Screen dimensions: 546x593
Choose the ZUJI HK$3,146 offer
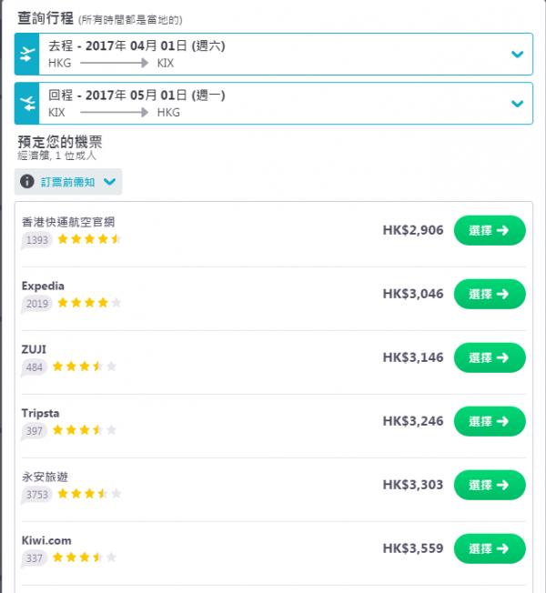click(x=489, y=357)
